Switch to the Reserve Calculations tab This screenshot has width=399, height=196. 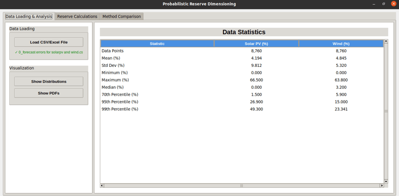pos(77,17)
